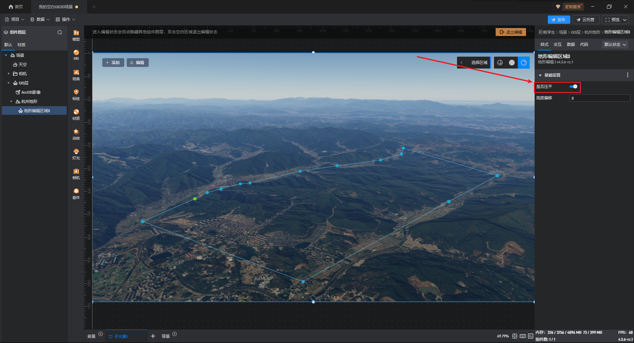The height and width of the screenshot is (343, 634).
Task: Toggle the 是否压平 switch
Action: [574, 86]
